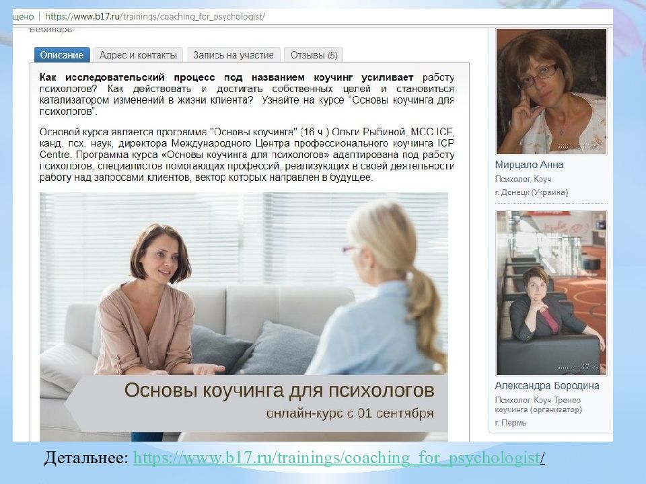Click "Коуч Тренер коучинга (организатор)" text

[x=540, y=405]
